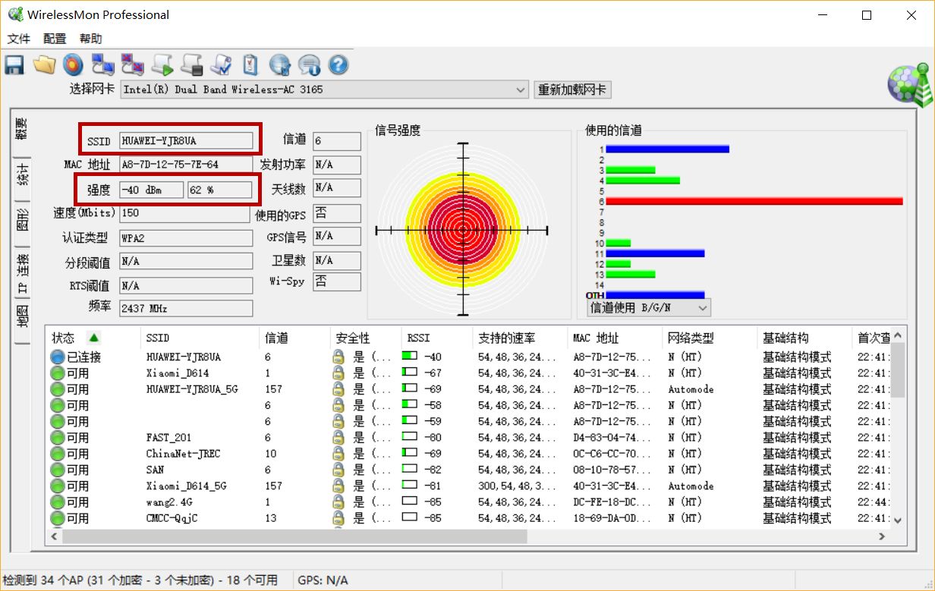Image resolution: width=935 pixels, height=591 pixels.
Task: Open the 文件 menu
Action: coord(19,39)
